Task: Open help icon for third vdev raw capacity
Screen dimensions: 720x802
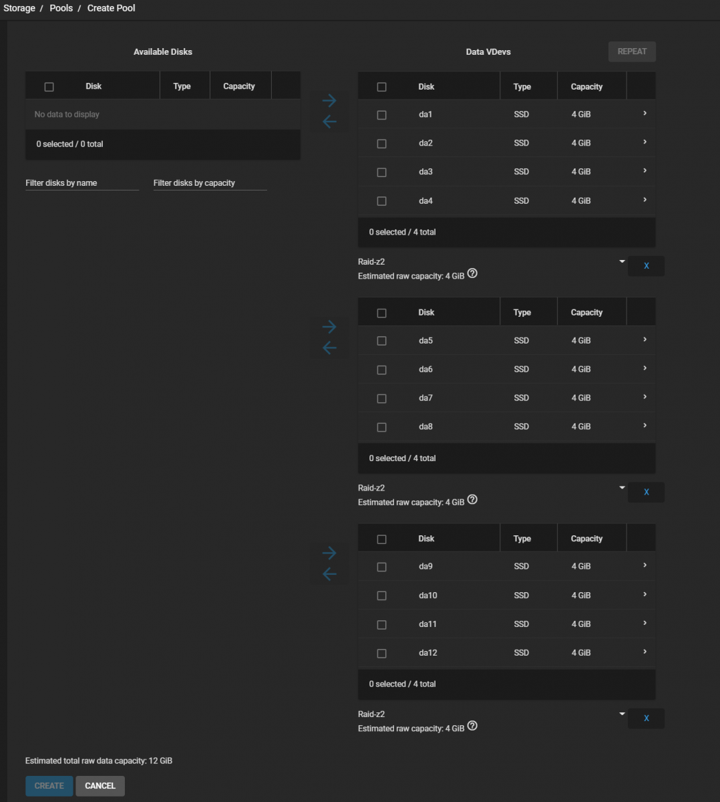Action: pyautogui.click(x=472, y=726)
